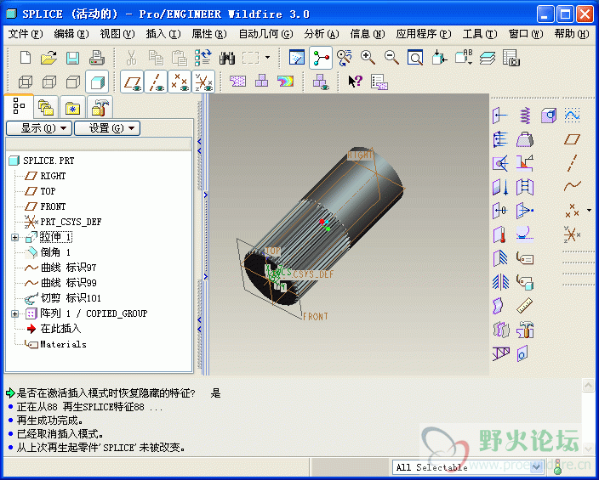Refit the model to the screen

pos(415,58)
